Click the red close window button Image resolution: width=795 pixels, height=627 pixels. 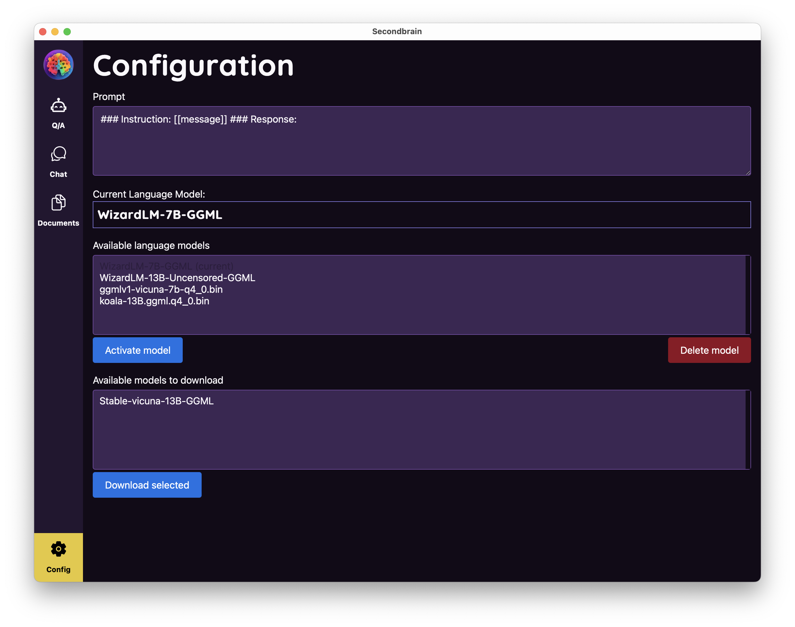43,32
